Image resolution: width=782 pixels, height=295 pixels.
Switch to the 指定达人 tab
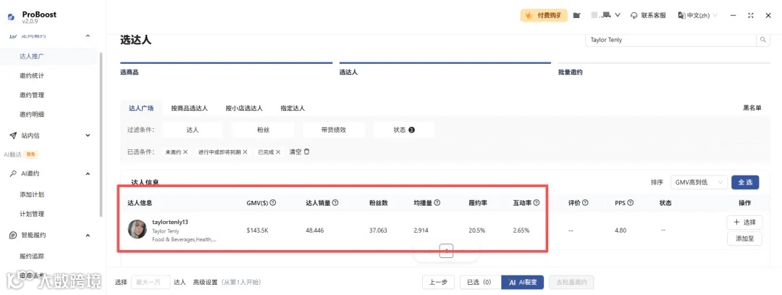coord(293,108)
